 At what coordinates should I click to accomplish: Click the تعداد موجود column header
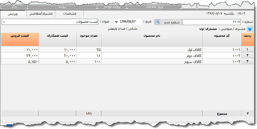tap(89, 39)
